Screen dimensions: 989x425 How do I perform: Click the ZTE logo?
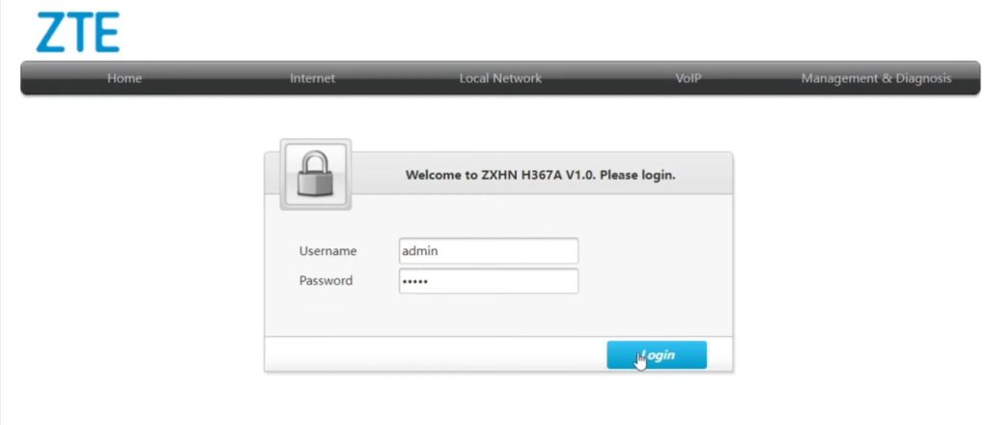(x=77, y=32)
